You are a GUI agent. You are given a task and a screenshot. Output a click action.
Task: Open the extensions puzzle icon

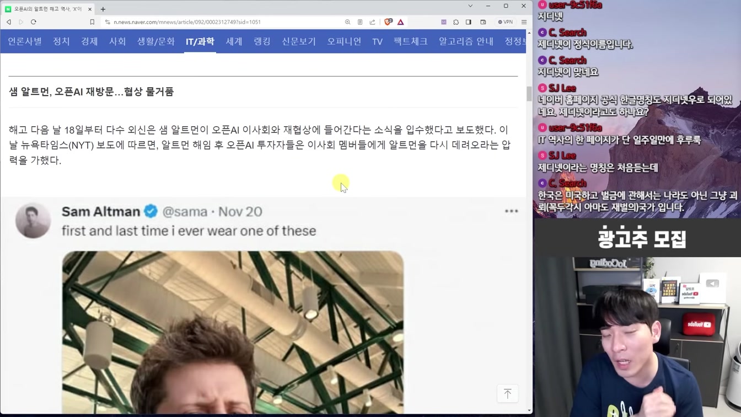456,22
